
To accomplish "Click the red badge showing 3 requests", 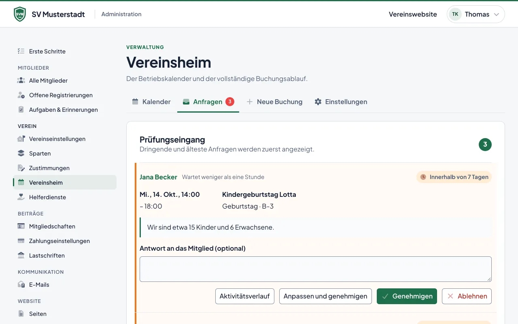I will click(230, 102).
